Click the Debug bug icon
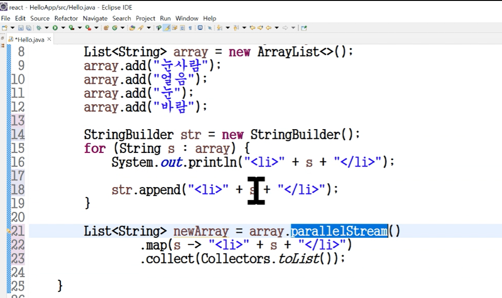The width and height of the screenshot is (502, 298). (x=39, y=28)
